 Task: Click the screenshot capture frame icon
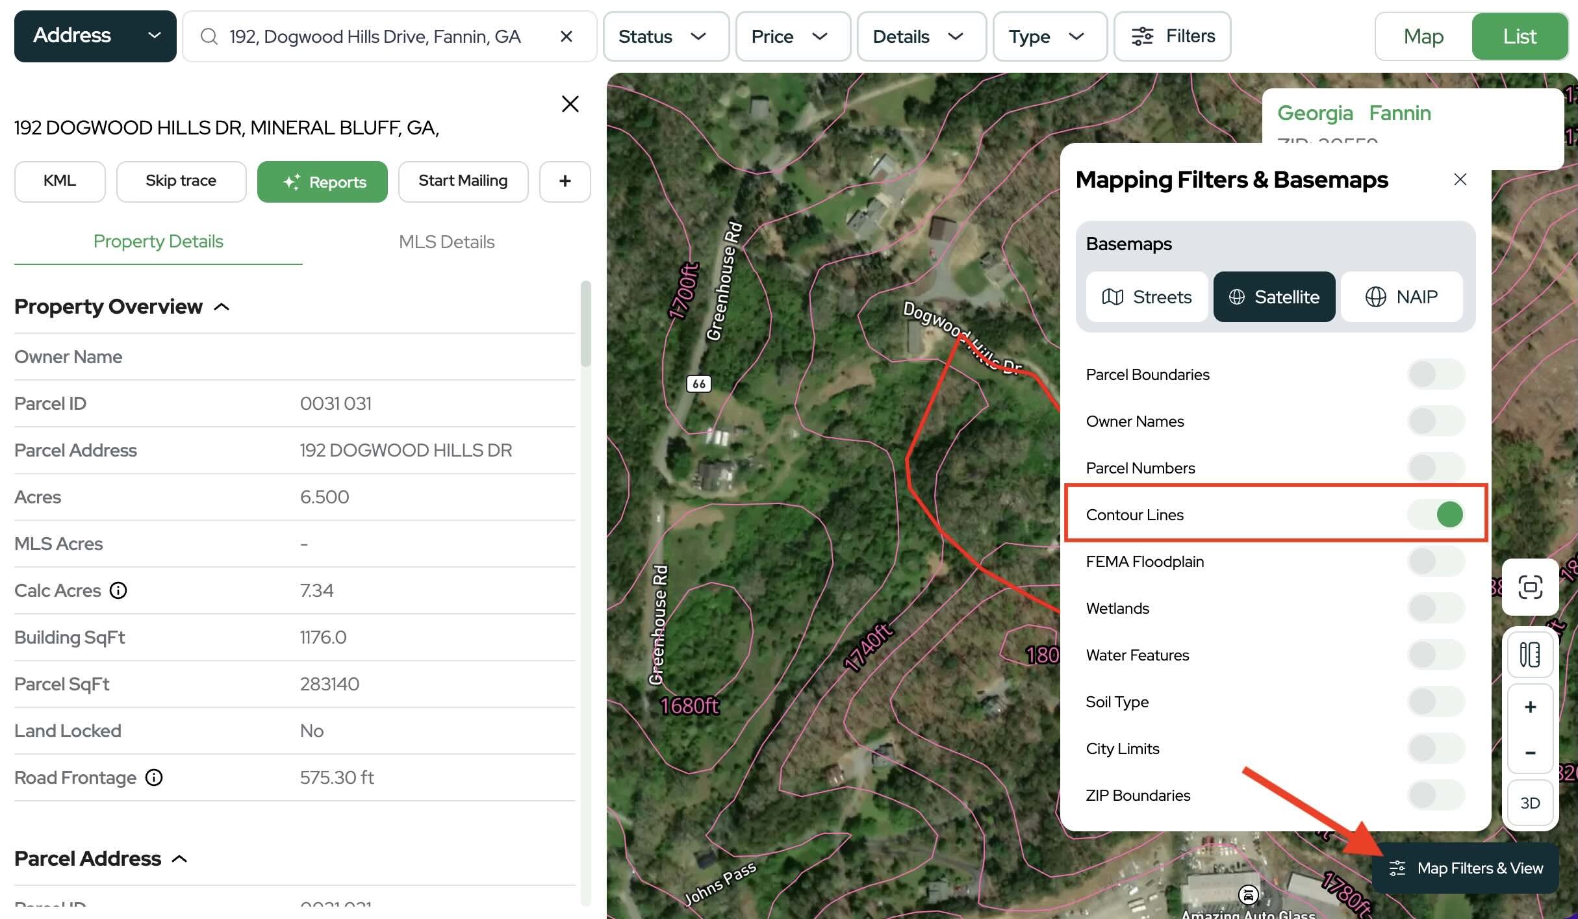(x=1530, y=587)
